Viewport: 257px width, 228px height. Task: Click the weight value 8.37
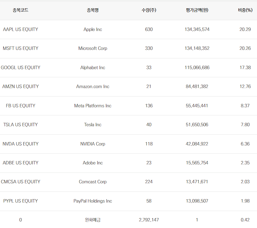tap(245, 106)
